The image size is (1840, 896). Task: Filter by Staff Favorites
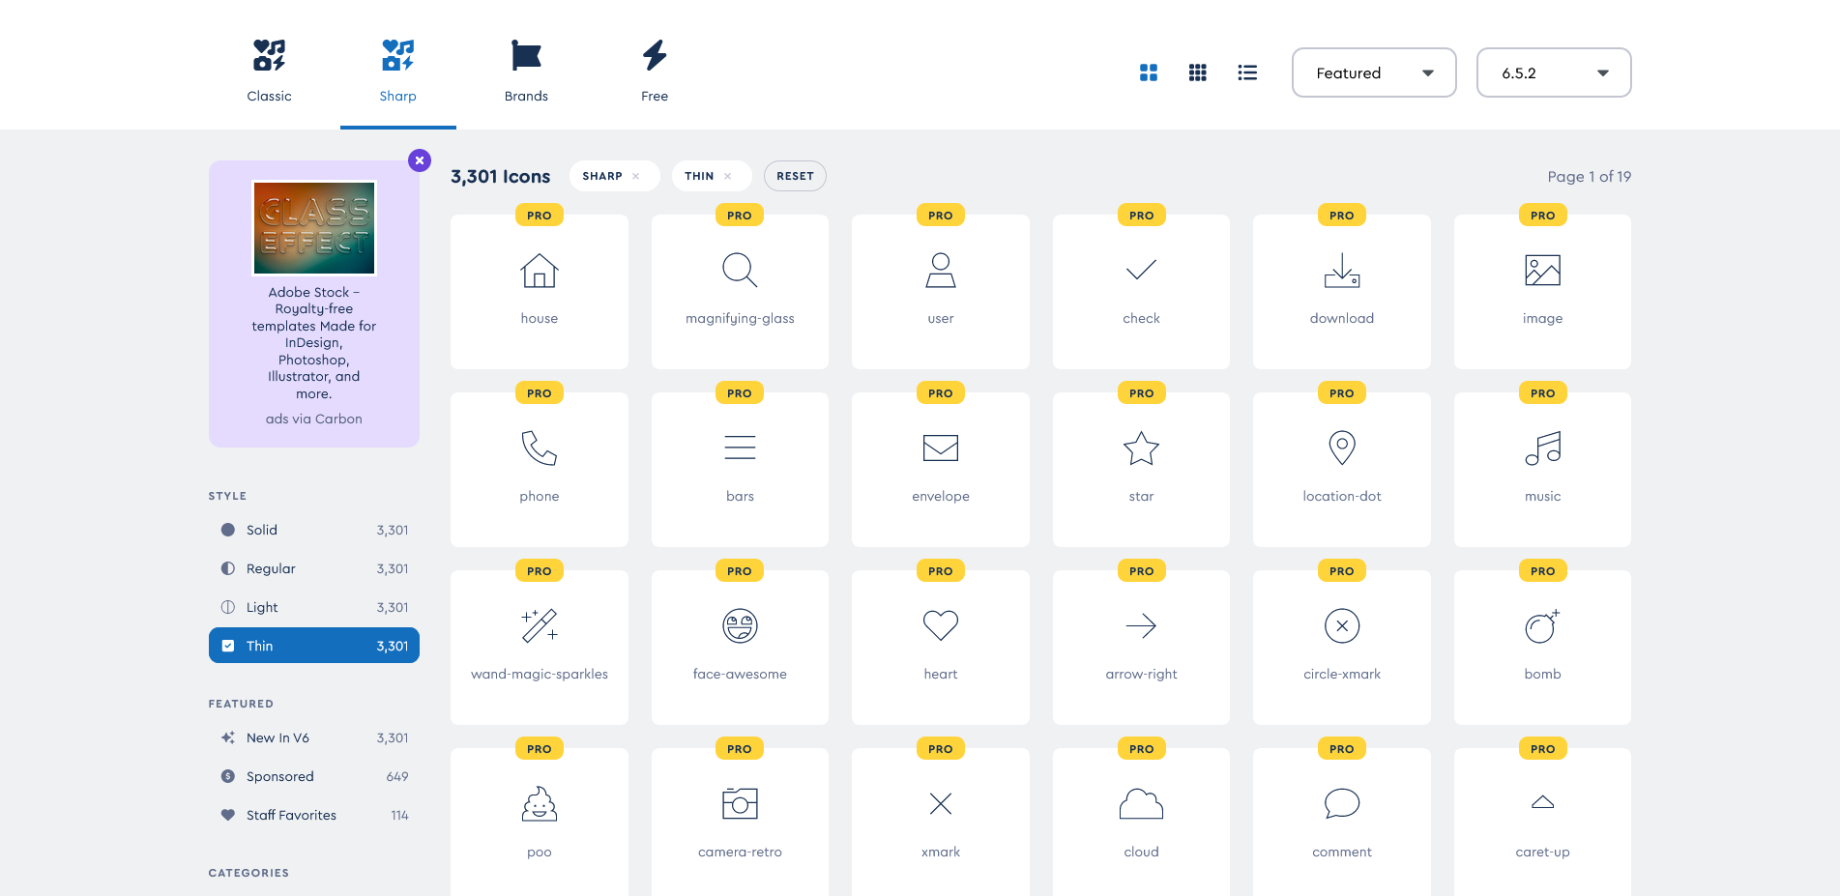313,815
